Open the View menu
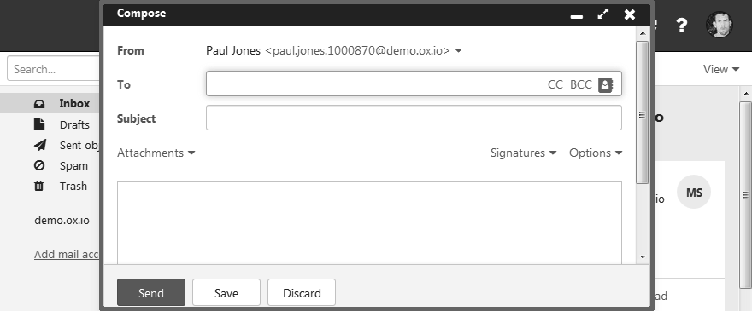 coord(721,69)
